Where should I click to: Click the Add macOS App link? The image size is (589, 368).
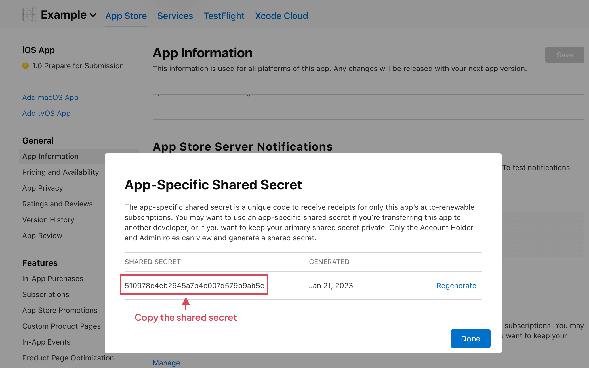tap(50, 97)
